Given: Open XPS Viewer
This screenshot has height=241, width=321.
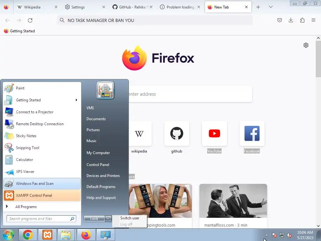Looking at the screenshot, I should click(x=42, y=172).
